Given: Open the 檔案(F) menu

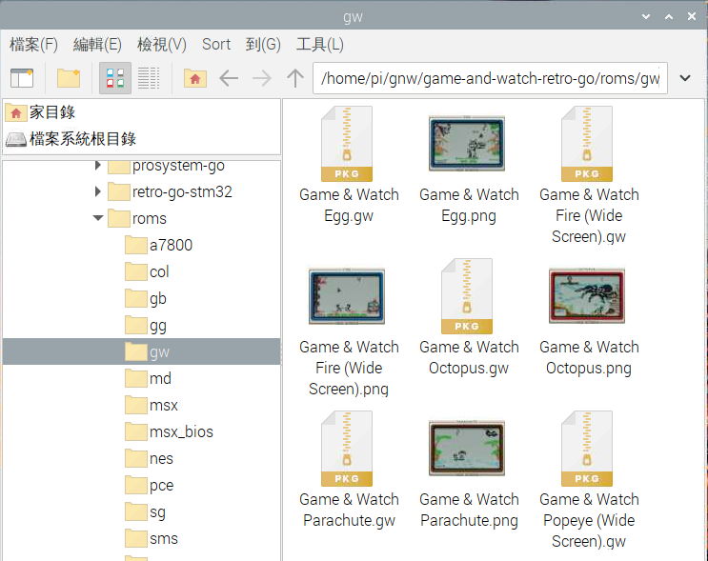Looking at the screenshot, I should point(34,44).
